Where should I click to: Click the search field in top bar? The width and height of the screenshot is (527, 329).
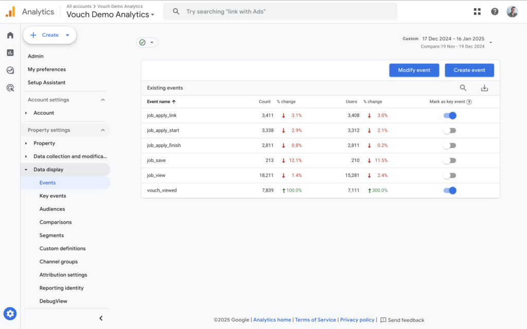click(x=280, y=11)
